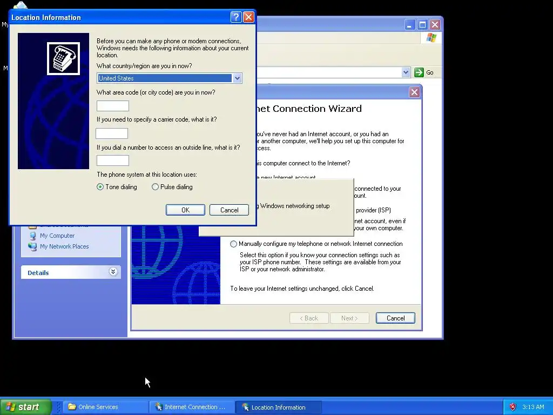Viewport: 553px width, 415px height.
Task: Click the My Network Places icon
Action: [32, 246]
